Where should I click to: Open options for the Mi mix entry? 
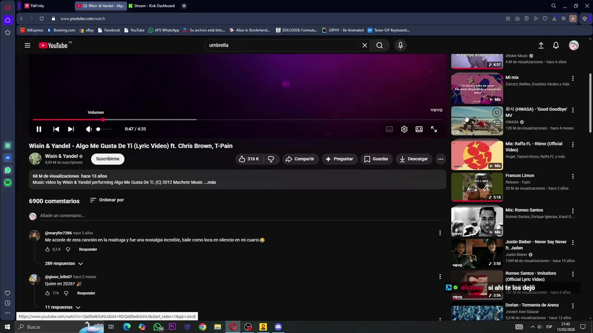point(573,79)
